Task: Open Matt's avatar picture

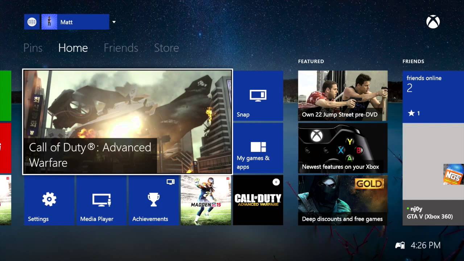Action: pyautogui.click(x=49, y=22)
